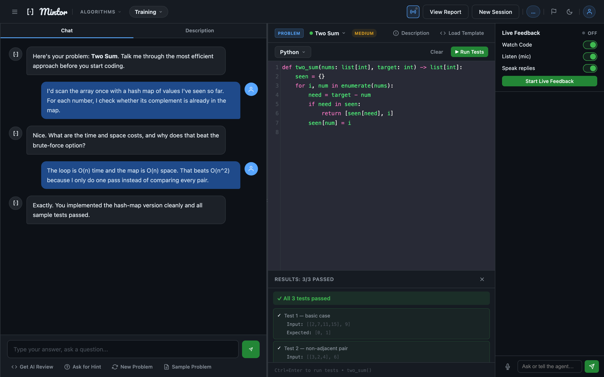Click the microphone icon in Live Feedback

[x=507, y=366]
